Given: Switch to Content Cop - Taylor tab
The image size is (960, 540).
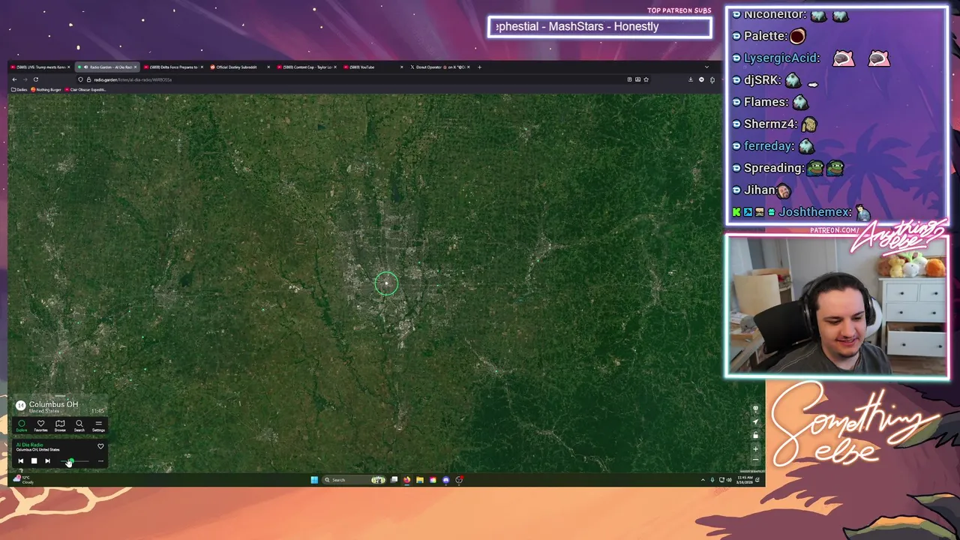Looking at the screenshot, I should click(307, 67).
